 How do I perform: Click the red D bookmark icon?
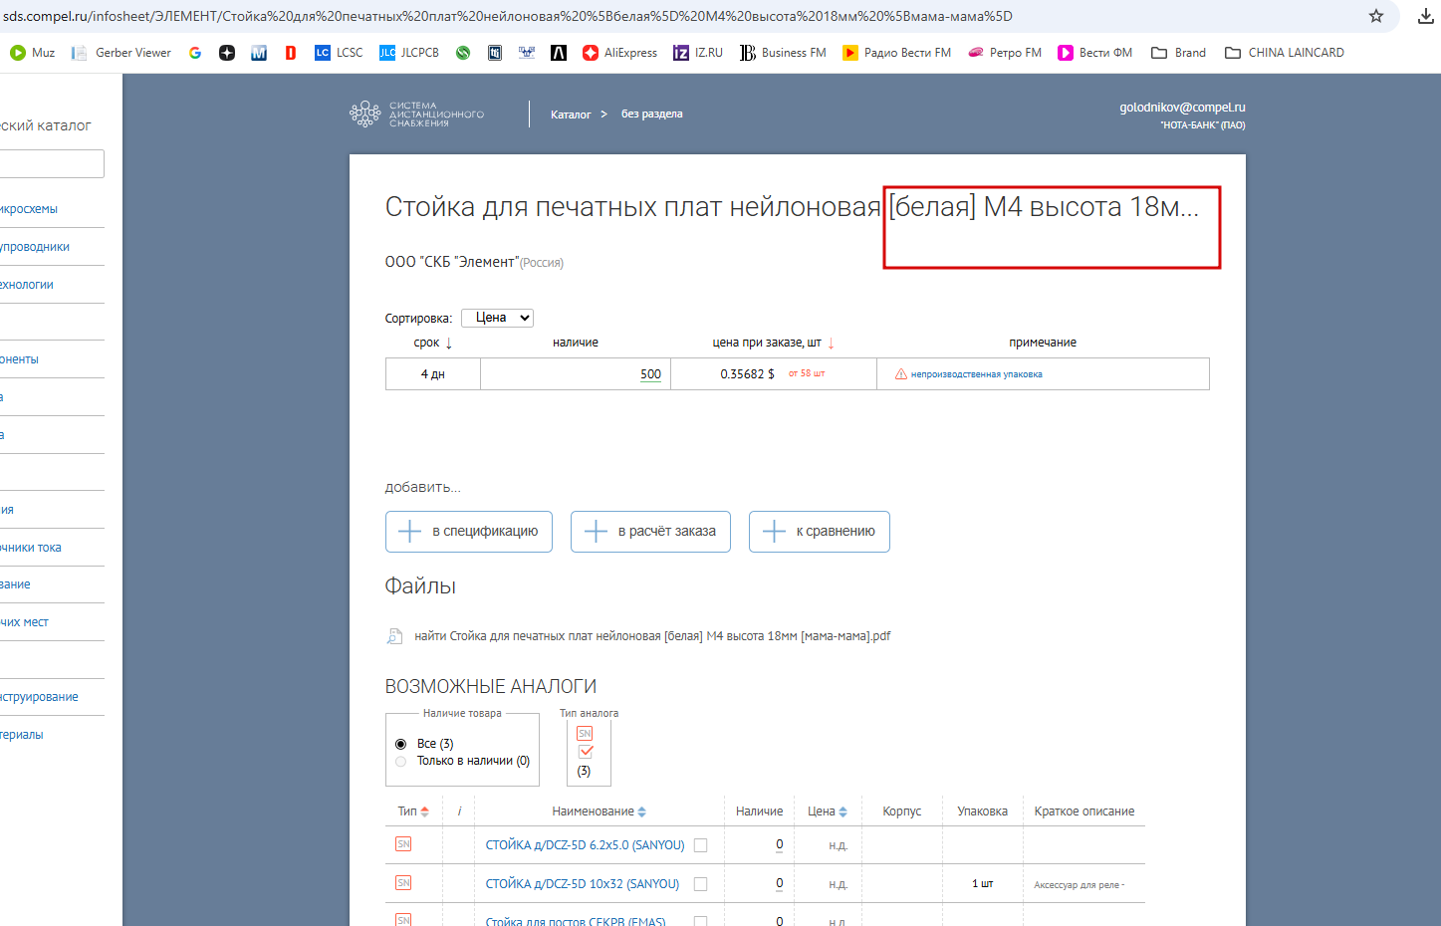click(x=291, y=53)
